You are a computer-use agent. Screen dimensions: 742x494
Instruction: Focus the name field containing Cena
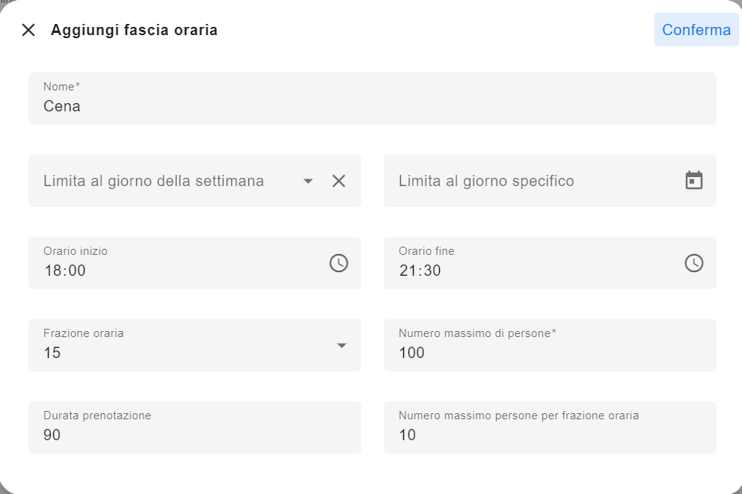click(372, 99)
